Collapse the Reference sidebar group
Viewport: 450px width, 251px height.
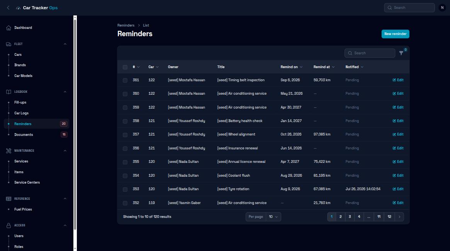click(x=65, y=199)
